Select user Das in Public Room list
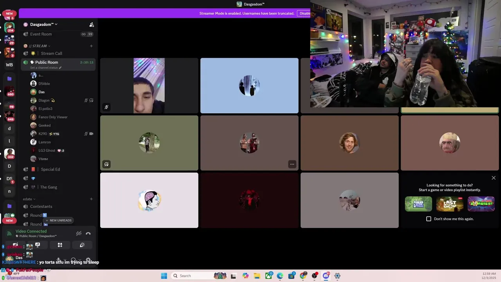 (62, 92)
